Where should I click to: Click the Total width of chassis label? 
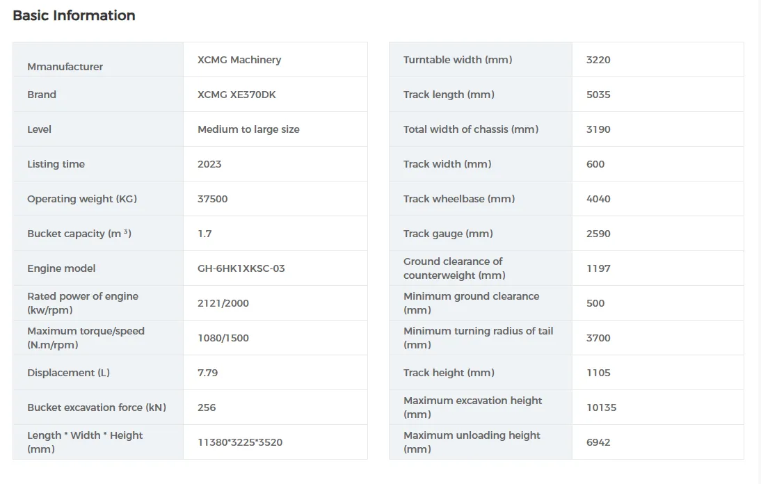coord(471,129)
